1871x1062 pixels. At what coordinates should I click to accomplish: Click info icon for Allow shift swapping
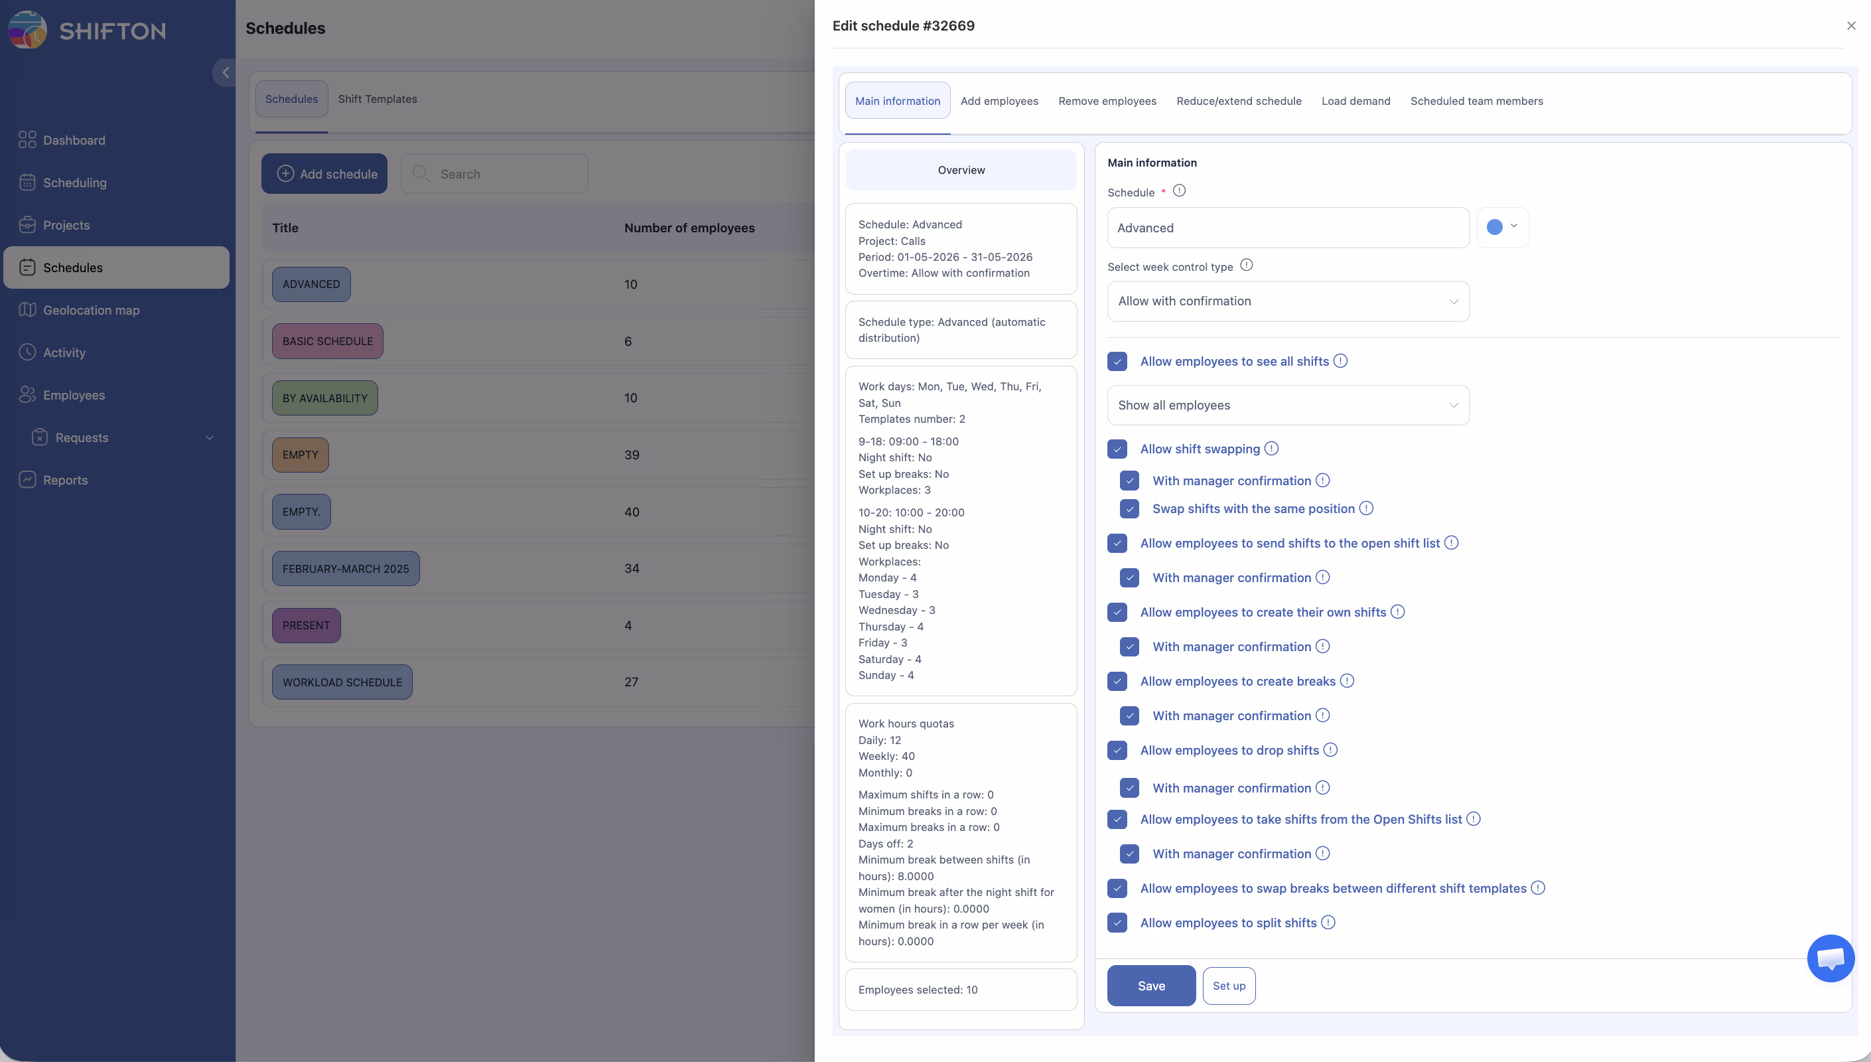point(1271,449)
